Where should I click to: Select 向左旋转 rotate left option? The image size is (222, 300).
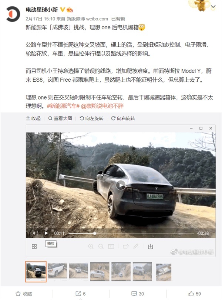[92, 118]
